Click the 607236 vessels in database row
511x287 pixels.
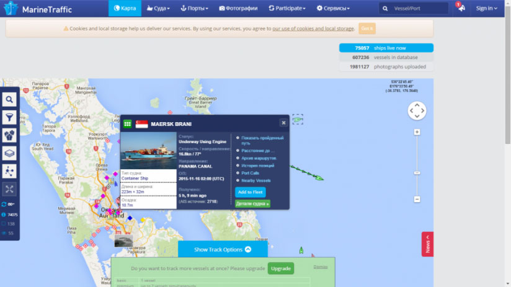(x=386, y=57)
